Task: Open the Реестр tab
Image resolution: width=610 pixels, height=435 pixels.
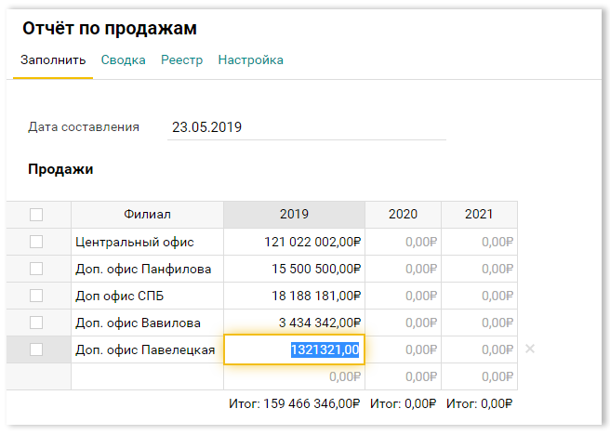Action: [x=181, y=59]
